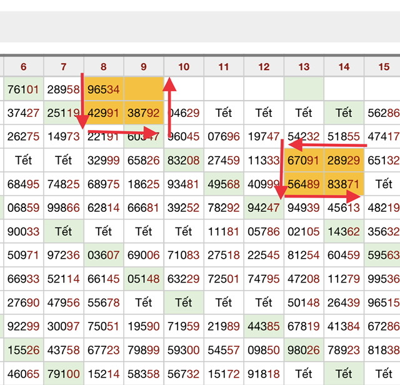Click the green cell 44385
The width and height of the screenshot is (400, 385).
click(x=264, y=327)
